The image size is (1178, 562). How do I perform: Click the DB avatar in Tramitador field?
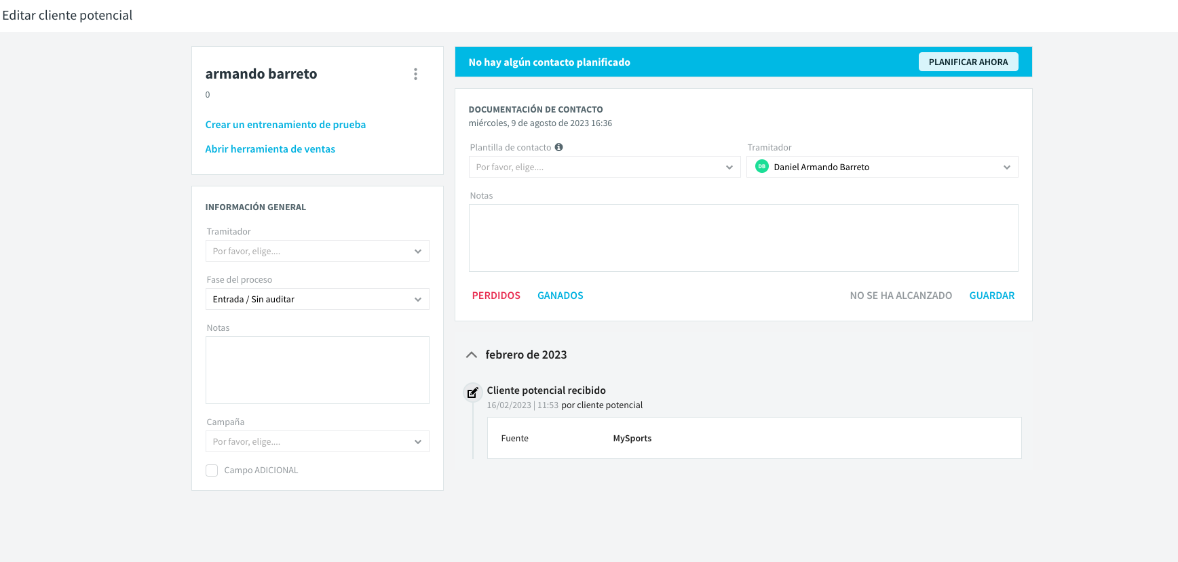pyautogui.click(x=761, y=167)
